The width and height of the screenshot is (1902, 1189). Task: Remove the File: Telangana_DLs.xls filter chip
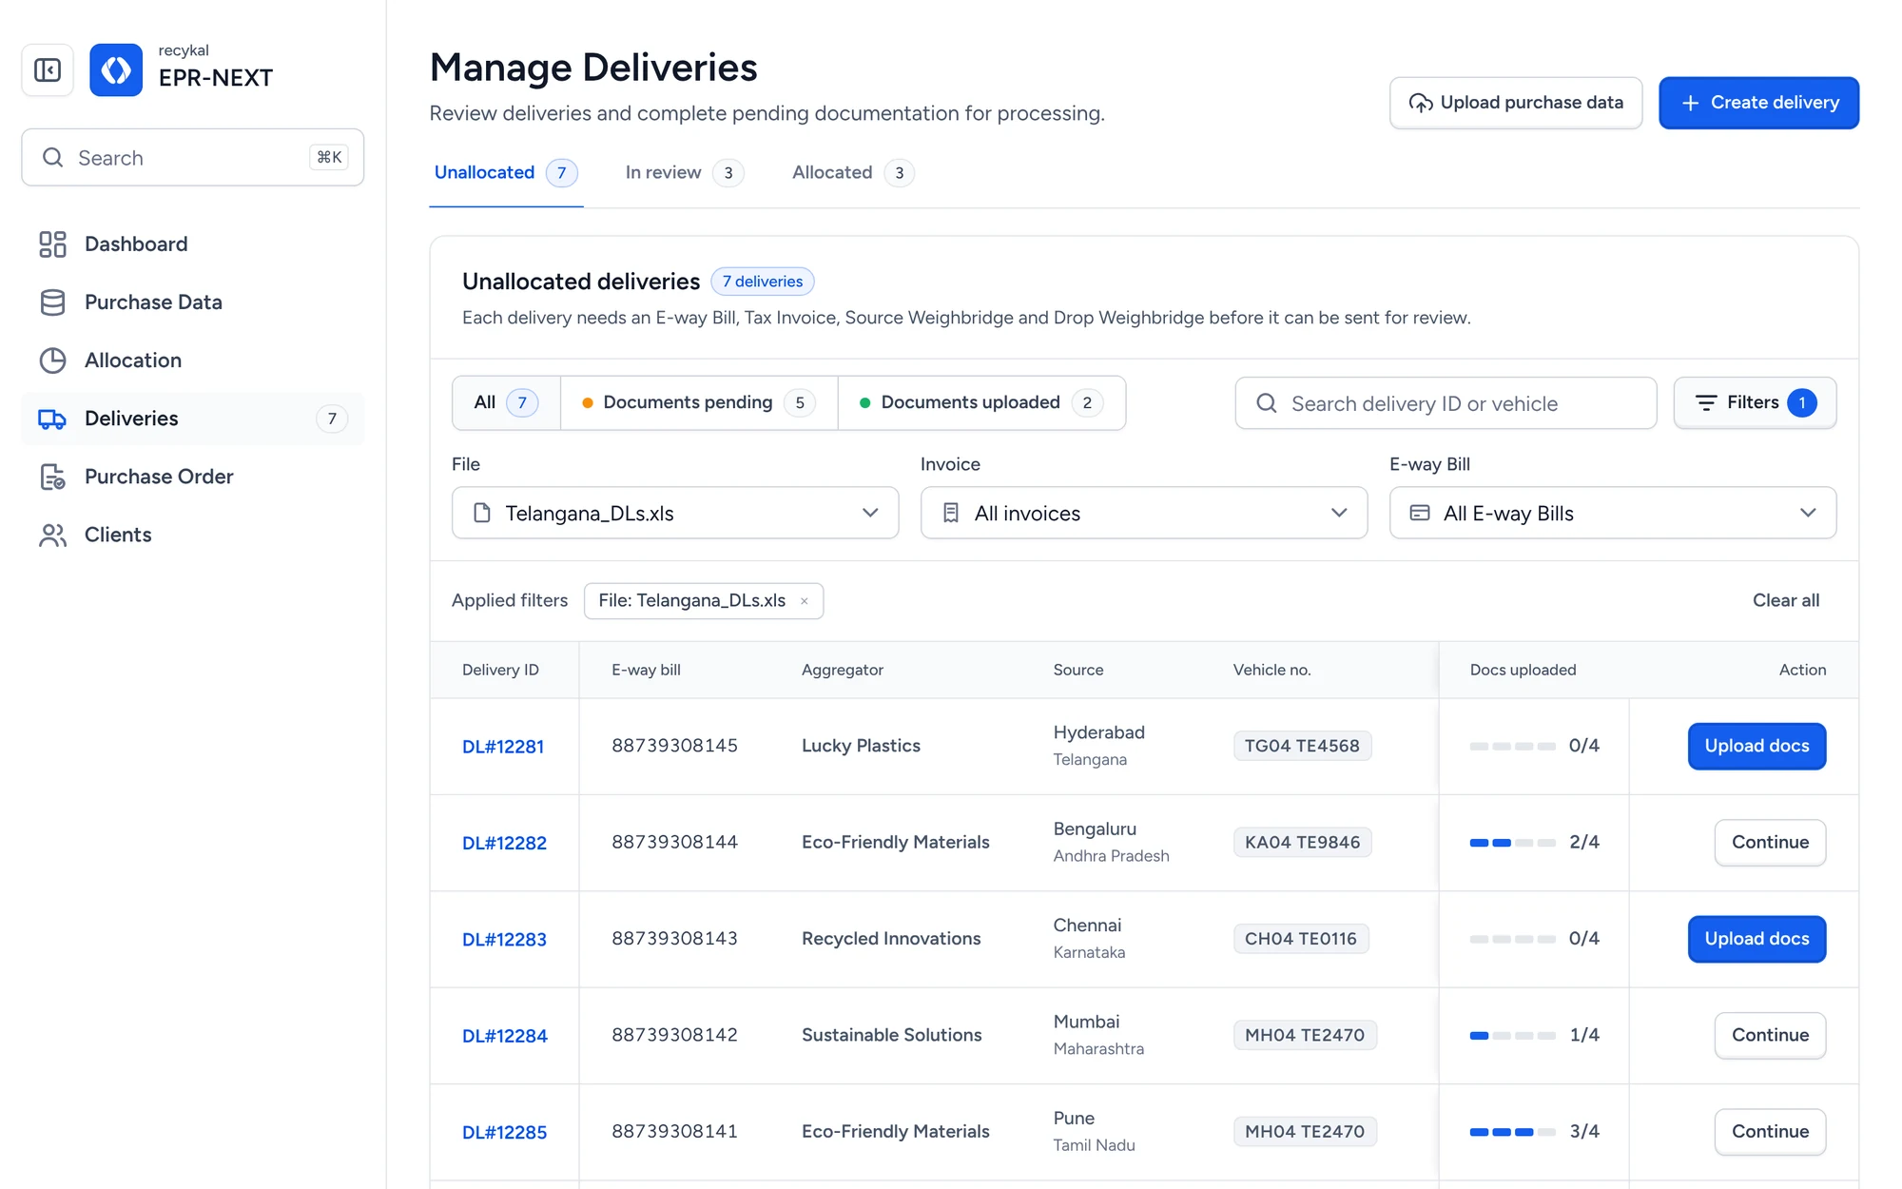point(804,601)
